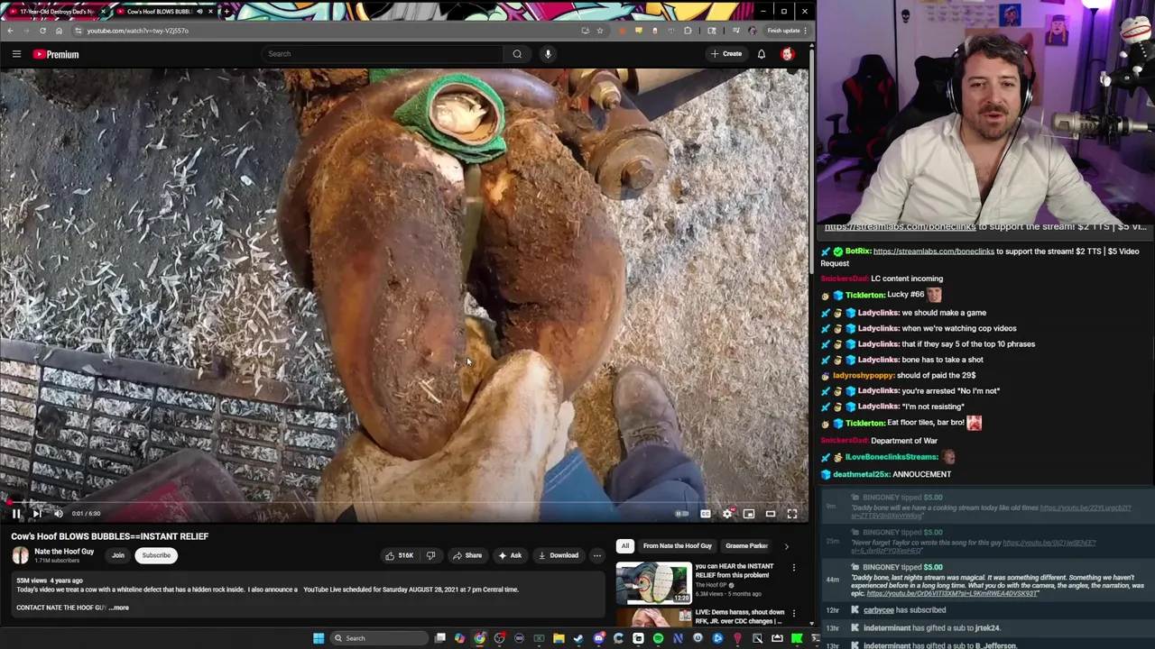Mute the video volume speaker icon
Screen dimensions: 1155x649
[x=59, y=514]
